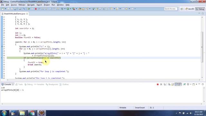The height and width of the screenshot is (116, 206).
Task: Click the Suspend icon in the debug toolbar
Action: pos(32,9)
